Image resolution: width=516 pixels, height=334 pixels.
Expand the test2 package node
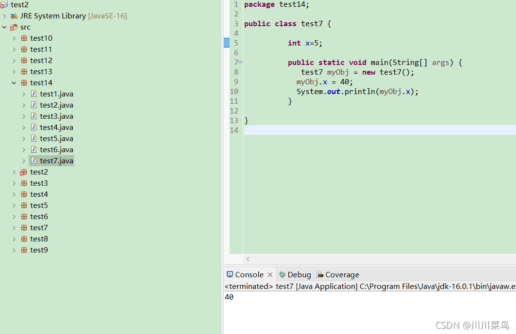(x=14, y=172)
